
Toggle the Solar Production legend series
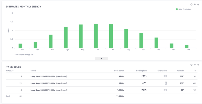184,9
